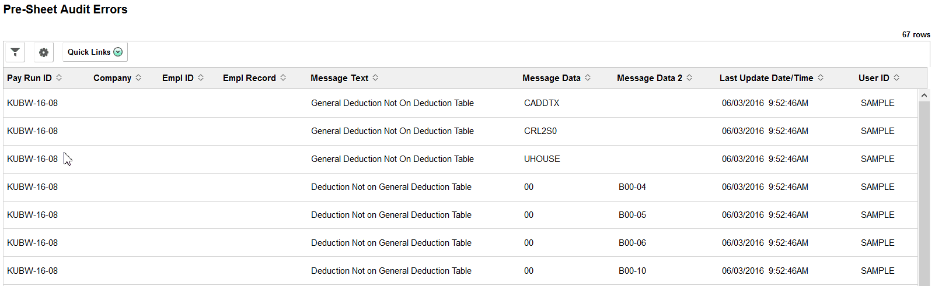
Task: Toggle sort on Empl Record column
Action: [283, 77]
